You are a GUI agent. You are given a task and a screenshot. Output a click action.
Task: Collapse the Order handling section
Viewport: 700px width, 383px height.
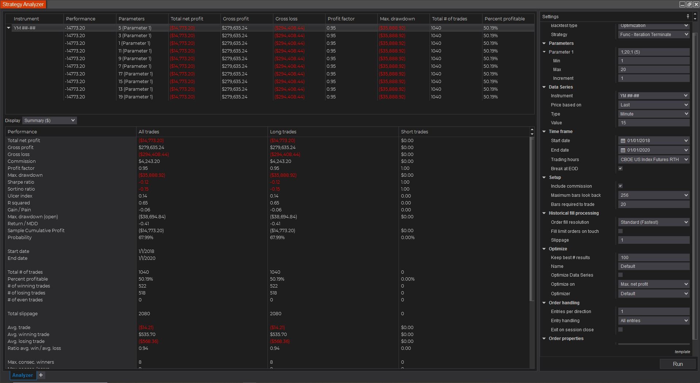544,303
